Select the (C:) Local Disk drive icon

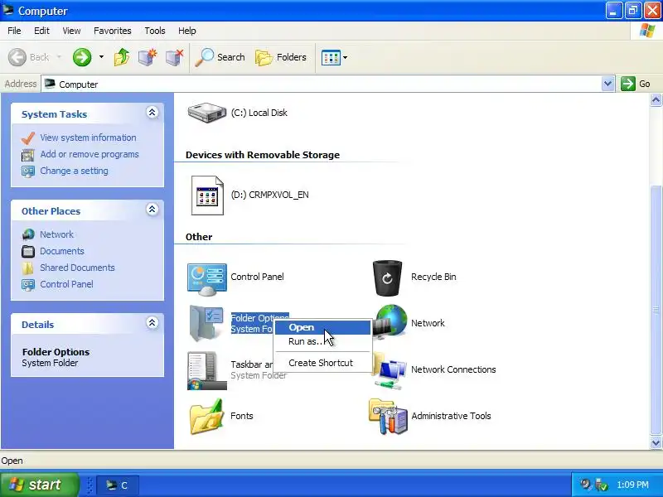[x=206, y=113]
